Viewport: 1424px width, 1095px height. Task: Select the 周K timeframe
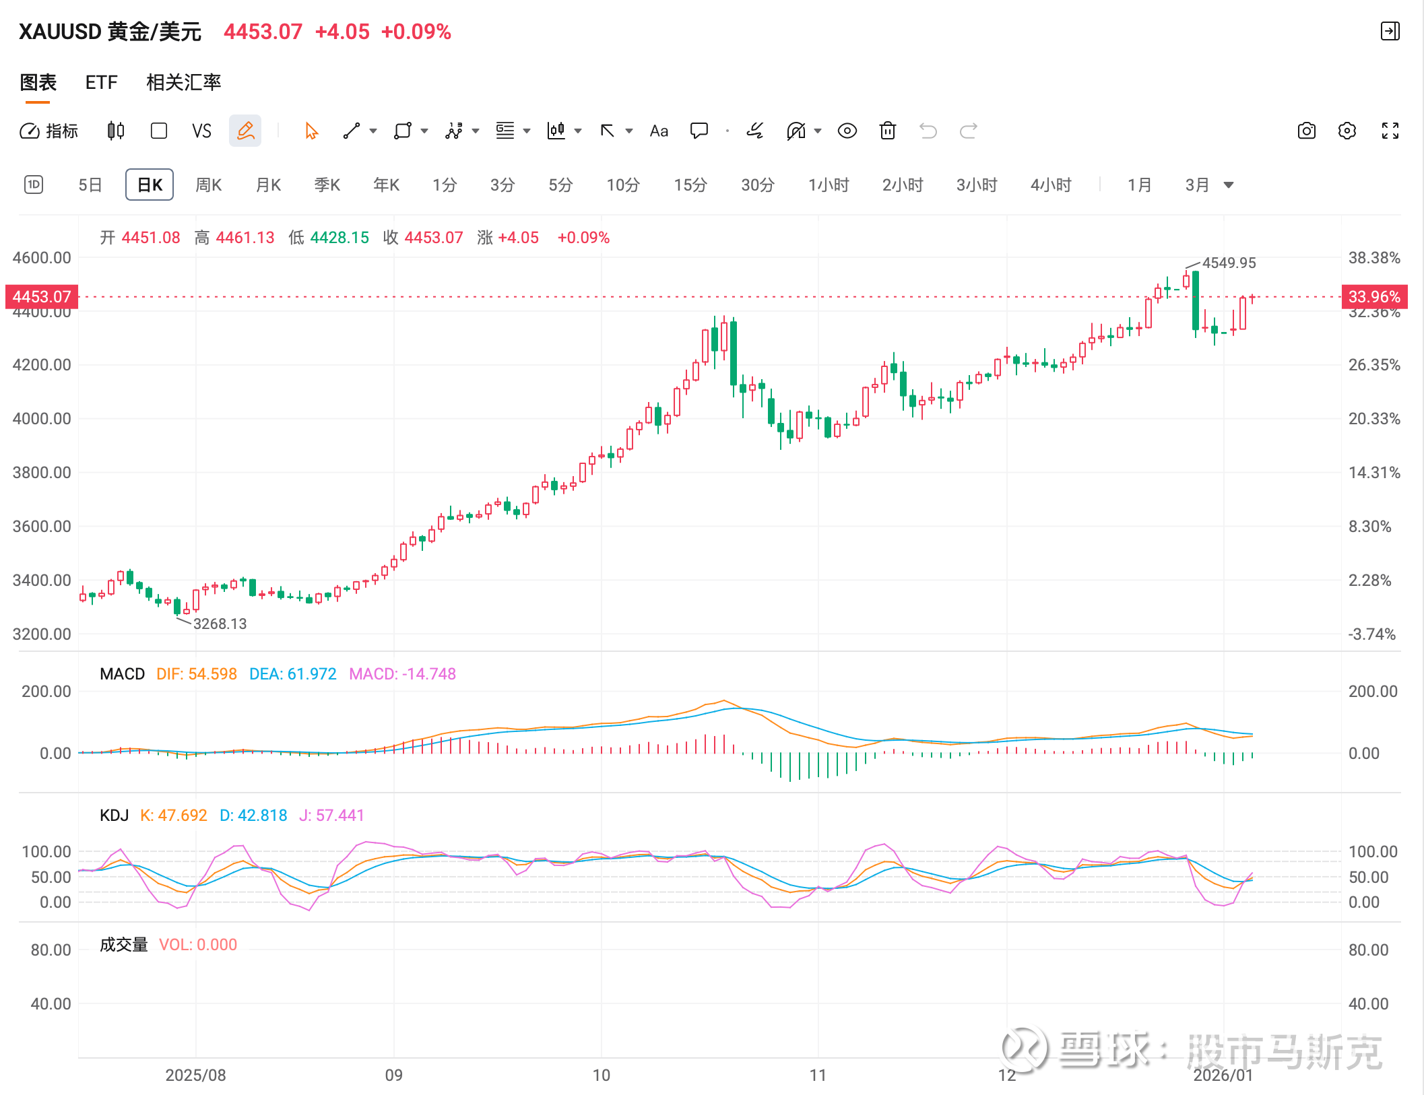click(x=208, y=185)
